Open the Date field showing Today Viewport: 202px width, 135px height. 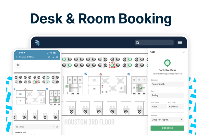(x=167, y=95)
